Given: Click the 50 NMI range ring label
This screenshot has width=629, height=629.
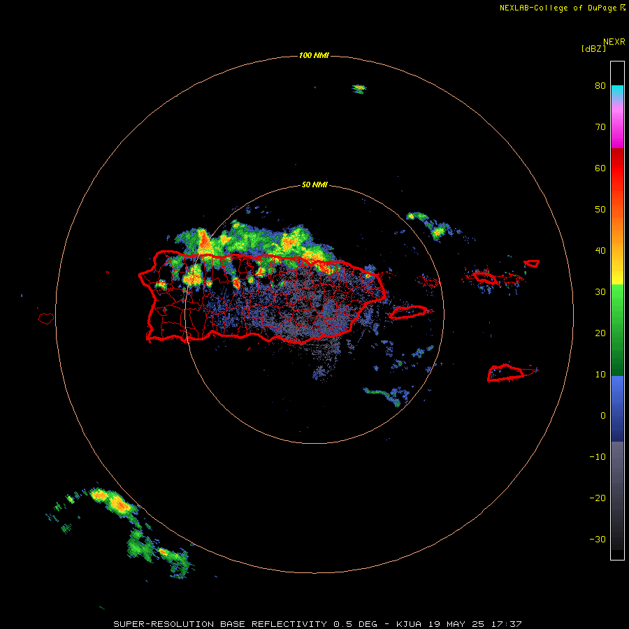Looking at the screenshot, I should 314,185.
